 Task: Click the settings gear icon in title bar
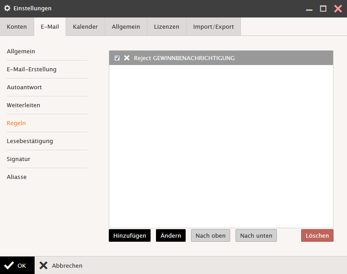click(x=7, y=9)
